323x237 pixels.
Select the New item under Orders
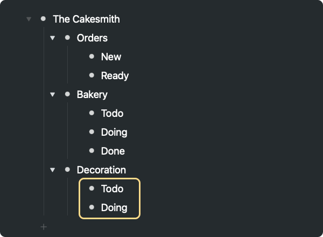(x=111, y=57)
